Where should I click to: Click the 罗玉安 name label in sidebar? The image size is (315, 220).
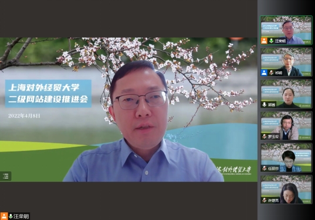273,137
